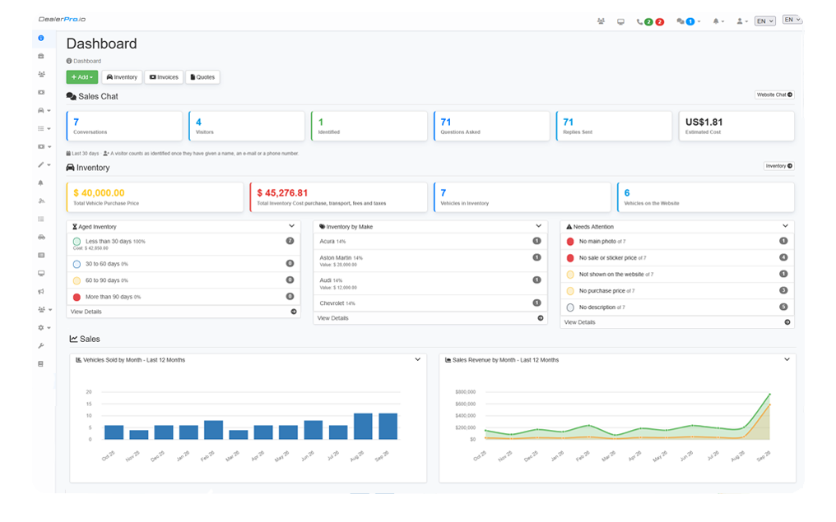
Task: Click the Quotes button
Action: coord(202,77)
